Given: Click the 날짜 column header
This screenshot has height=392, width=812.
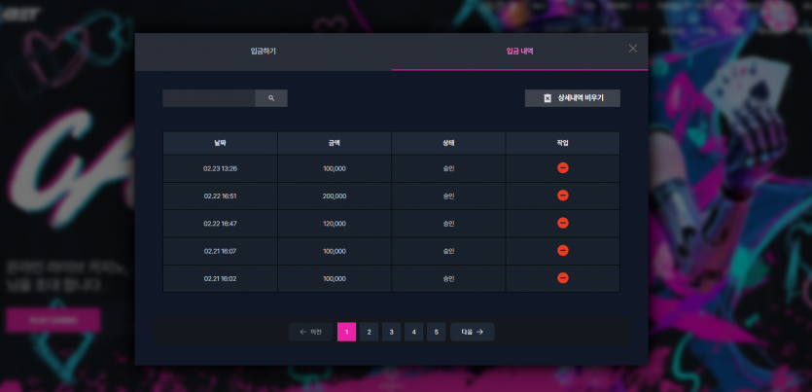Looking at the screenshot, I should [220, 143].
